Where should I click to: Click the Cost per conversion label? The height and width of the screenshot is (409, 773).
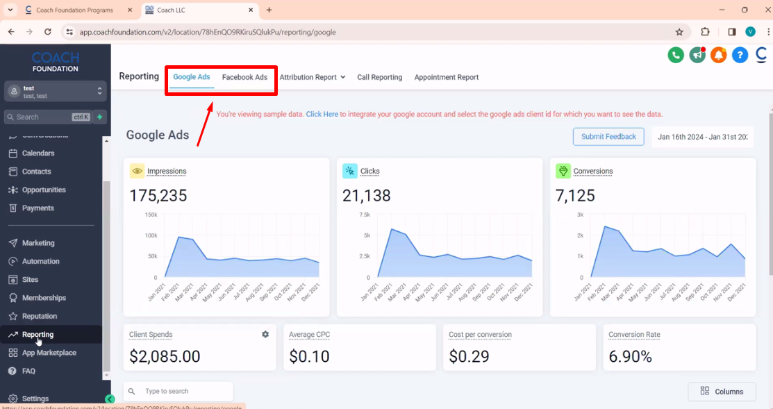pos(480,335)
